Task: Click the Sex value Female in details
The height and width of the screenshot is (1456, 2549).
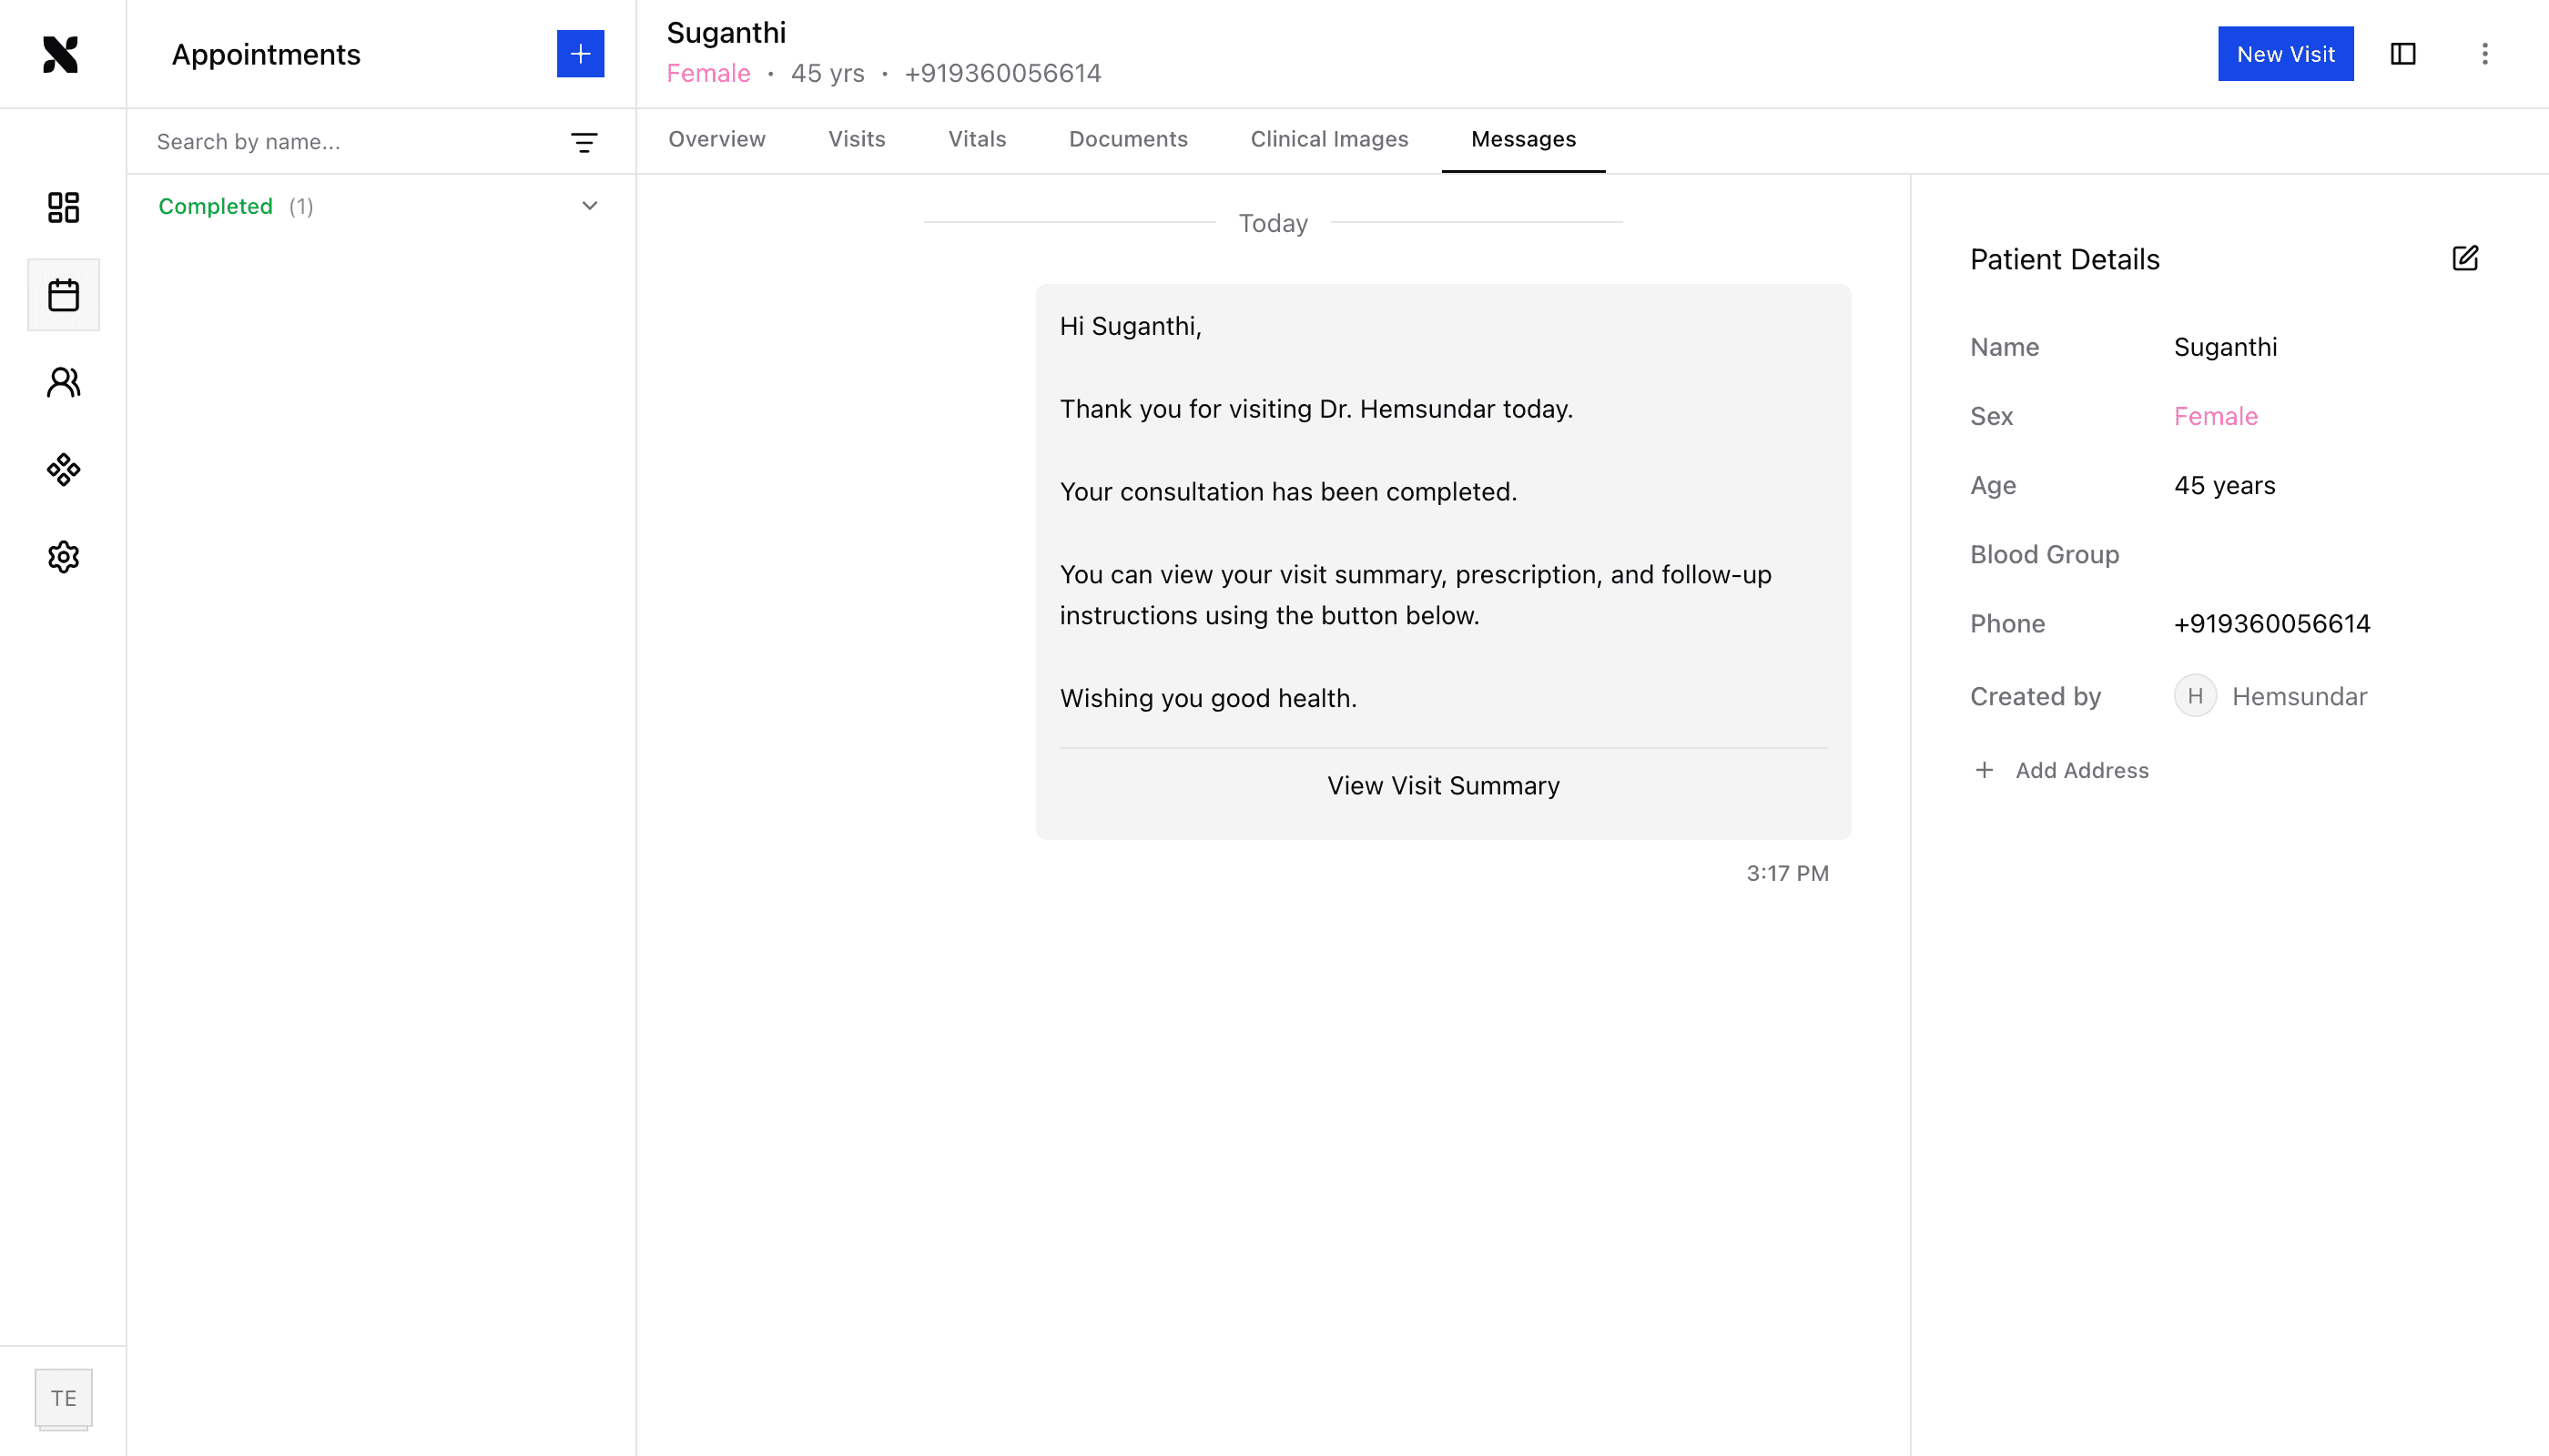Action: click(x=2216, y=416)
